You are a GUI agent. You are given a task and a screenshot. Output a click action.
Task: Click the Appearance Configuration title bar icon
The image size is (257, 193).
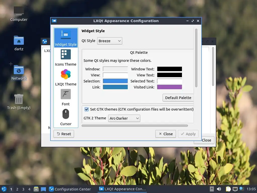(54, 21)
